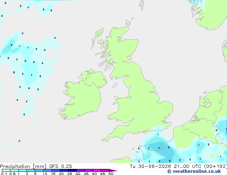Click the 20–25 mm legend swatch

pos(64,170)
